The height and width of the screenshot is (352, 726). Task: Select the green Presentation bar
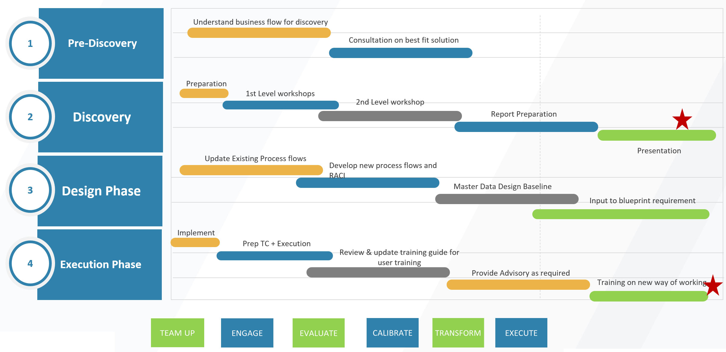point(657,135)
